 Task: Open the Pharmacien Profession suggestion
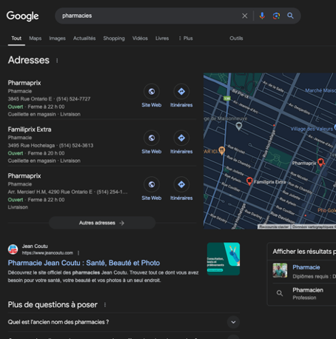[x=308, y=293]
